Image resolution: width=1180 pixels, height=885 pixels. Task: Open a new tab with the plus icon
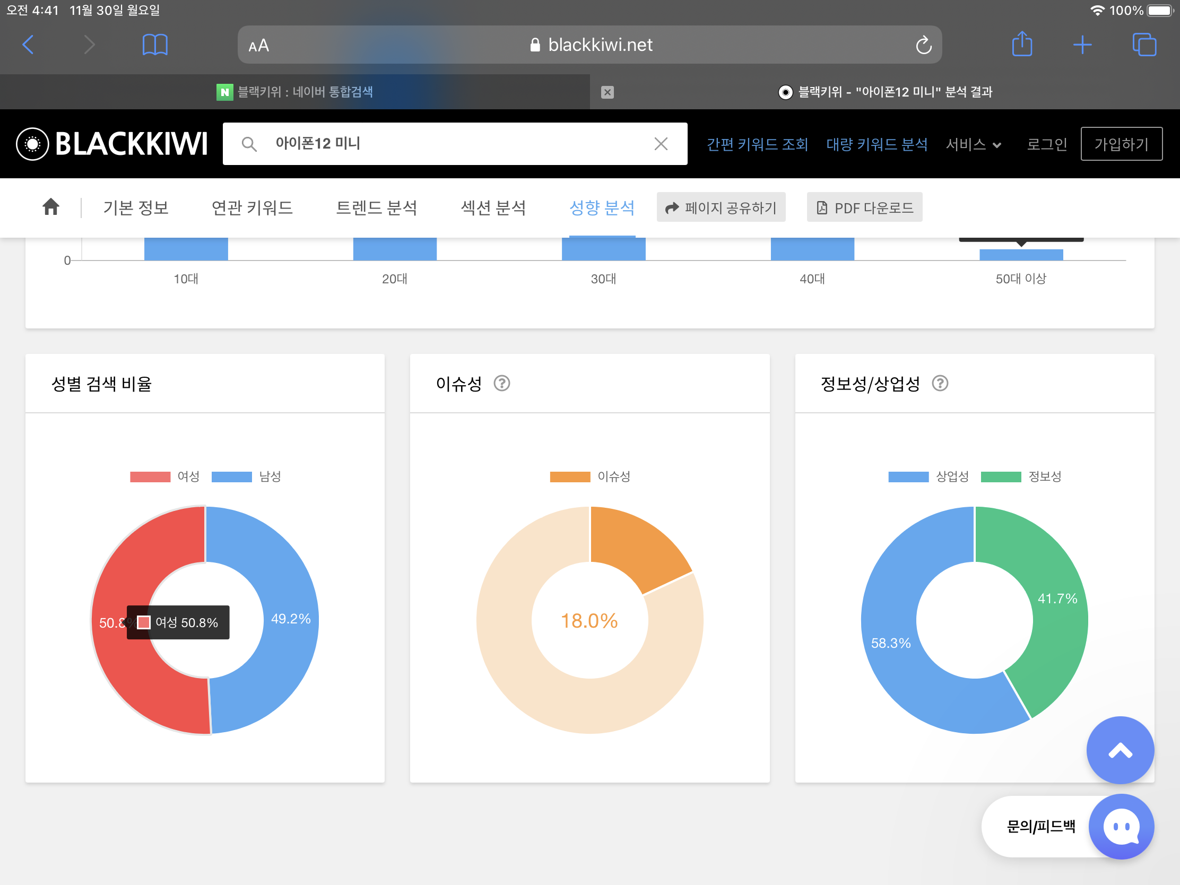click(1082, 45)
